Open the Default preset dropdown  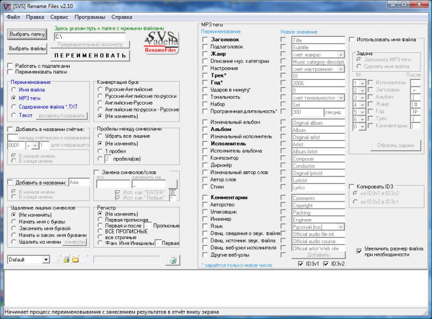tap(46, 260)
